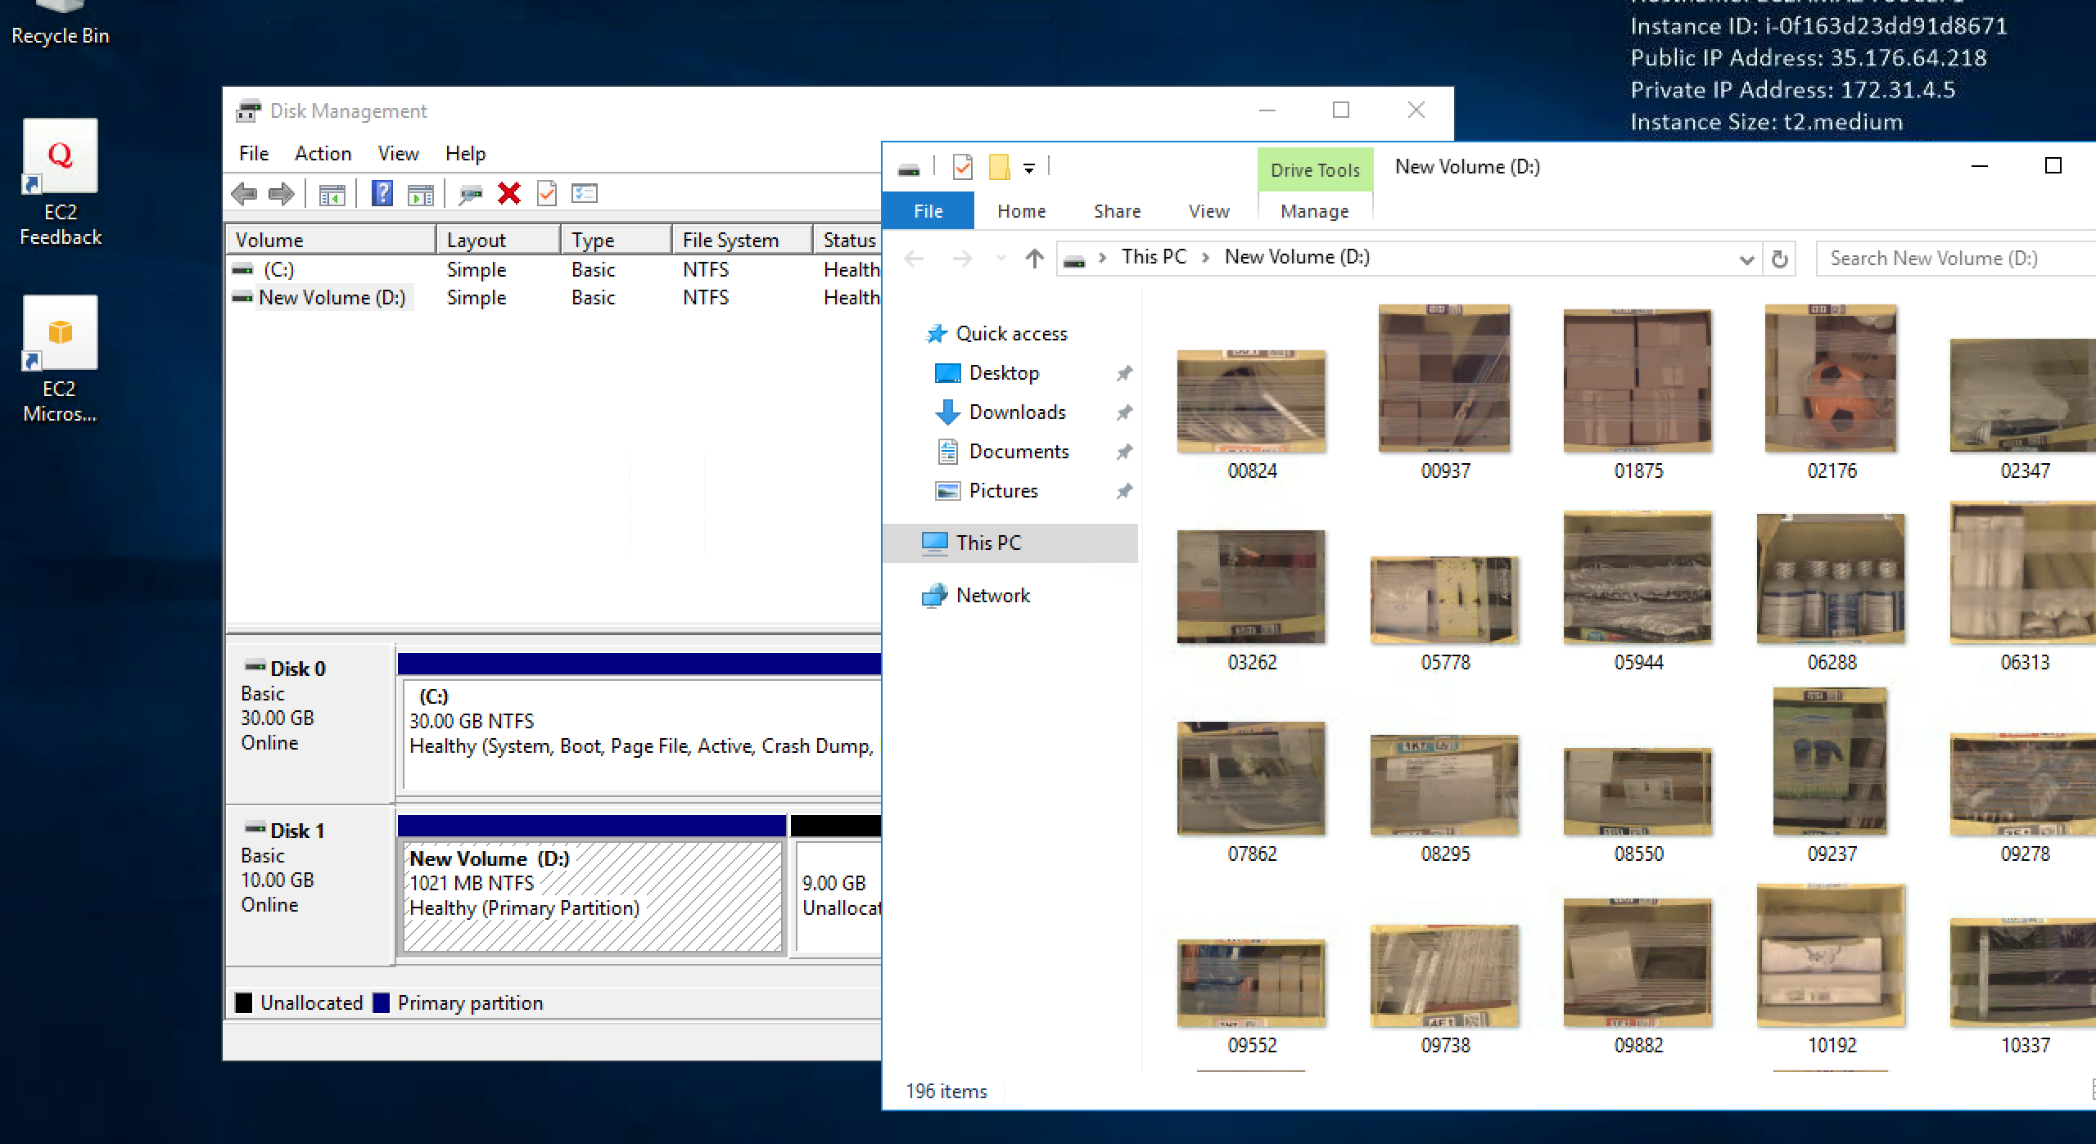This screenshot has height=1144, width=2096.
Task: Open the Recycle Bin desktop icon
Action: pyautogui.click(x=61, y=25)
